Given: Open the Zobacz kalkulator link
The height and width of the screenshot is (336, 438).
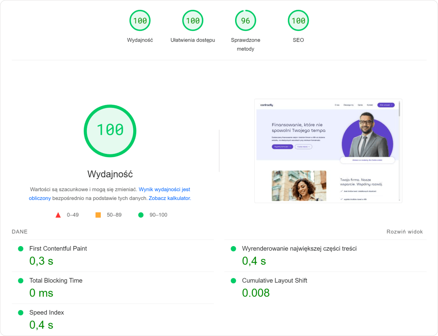Looking at the screenshot, I should click(169, 198).
